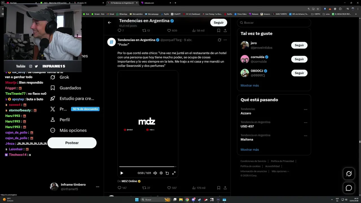Open Estudio para creadores sidebar item
This screenshot has width=361, height=203.
(x=72, y=99)
